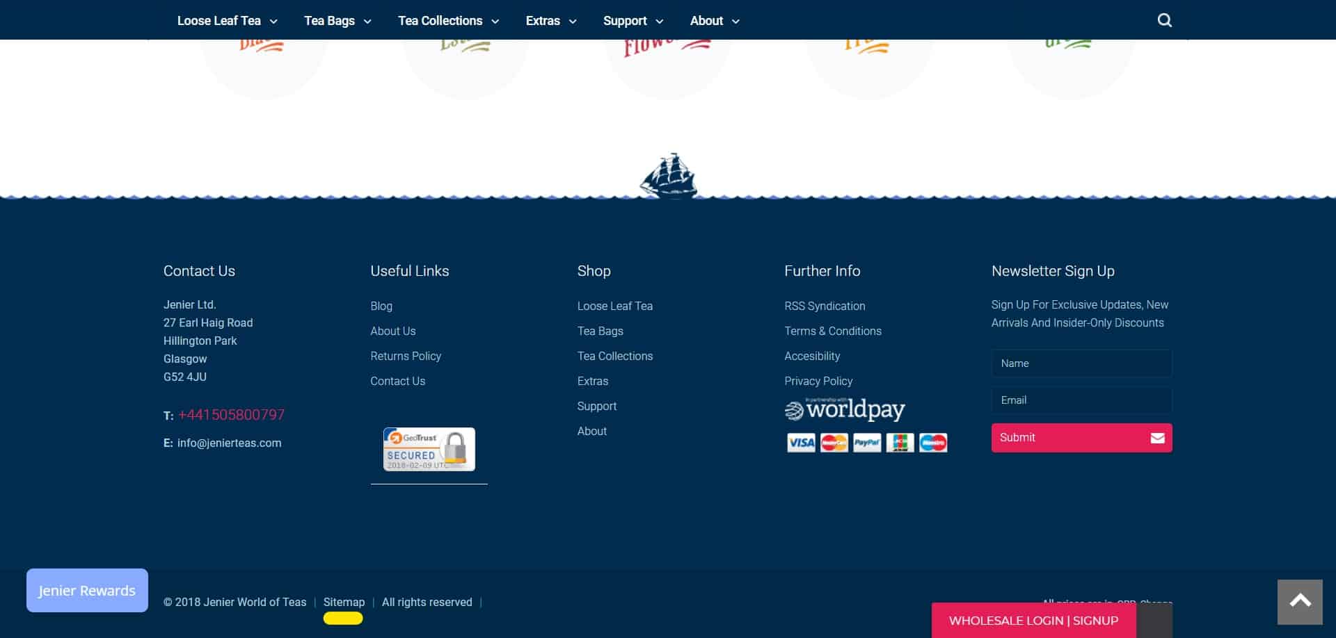Image resolution: width=1336 pixels, height=638 pixels.
Task: Expand the Loose Leaf Tea chevron
Action: click(273, 22)
